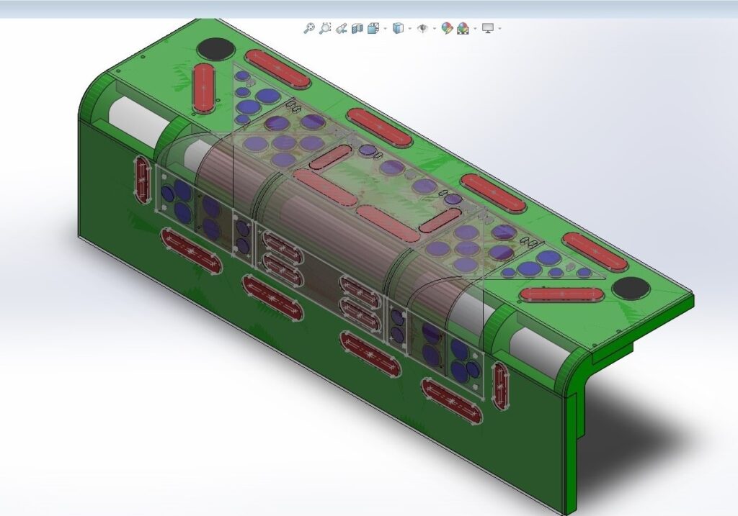Toggle the Section View tool
This screenshot has width=738, height=516.
(x=357, y=28)
